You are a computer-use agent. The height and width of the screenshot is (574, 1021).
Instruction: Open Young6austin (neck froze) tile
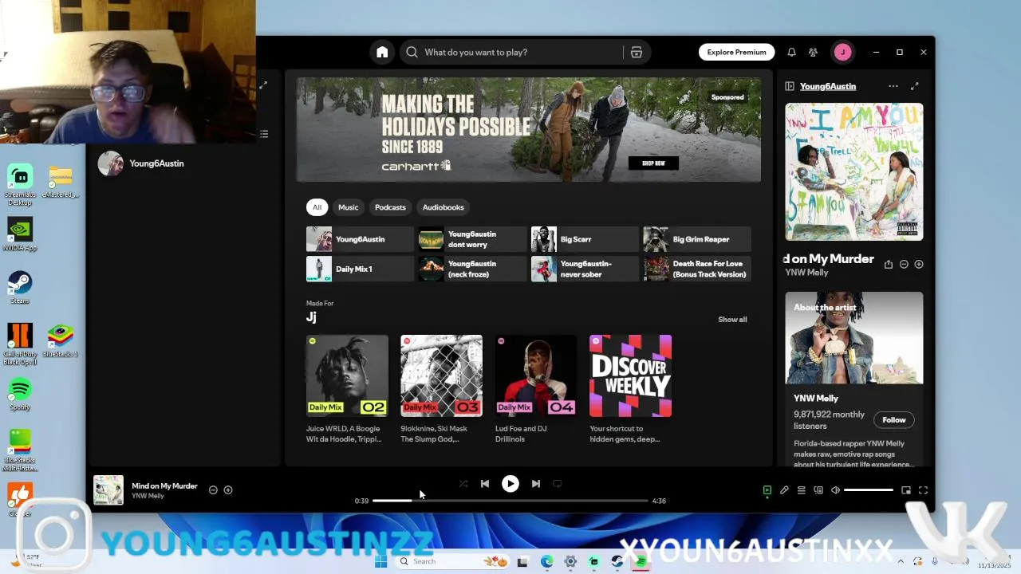click(x=472, y=269)
